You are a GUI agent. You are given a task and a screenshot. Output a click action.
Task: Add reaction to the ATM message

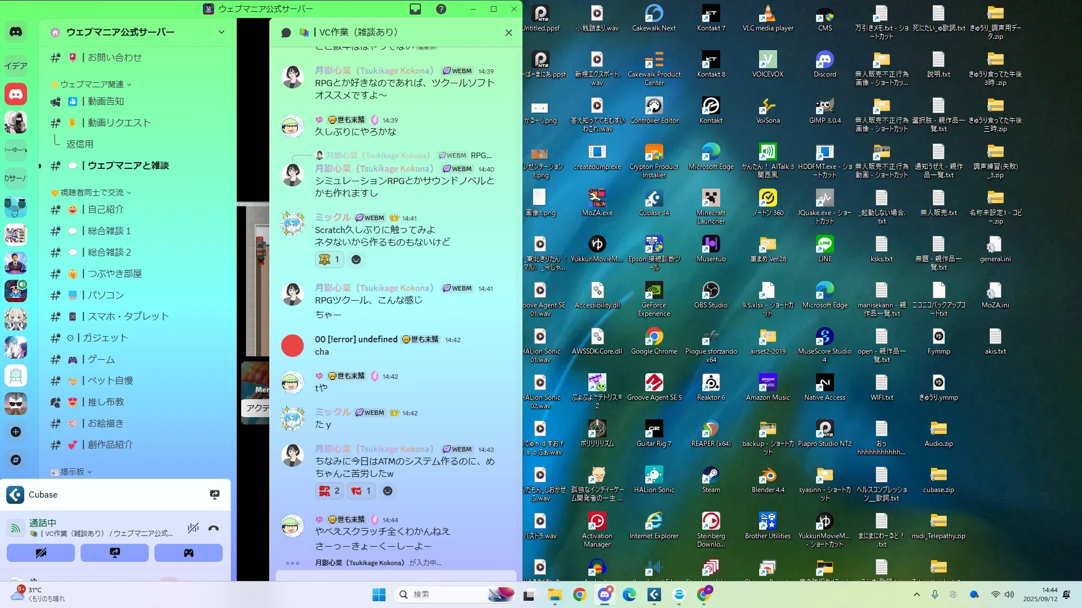click(x=388, y=491)
